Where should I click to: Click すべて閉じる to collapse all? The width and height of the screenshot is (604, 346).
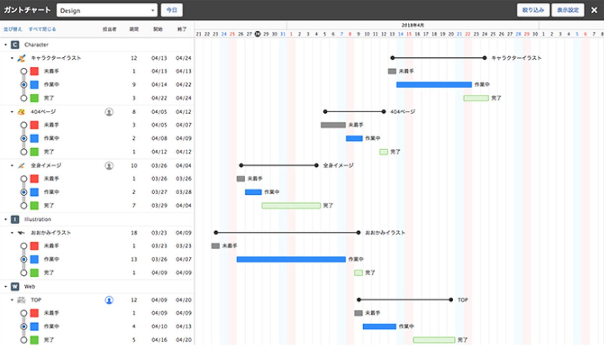(42, 29)
